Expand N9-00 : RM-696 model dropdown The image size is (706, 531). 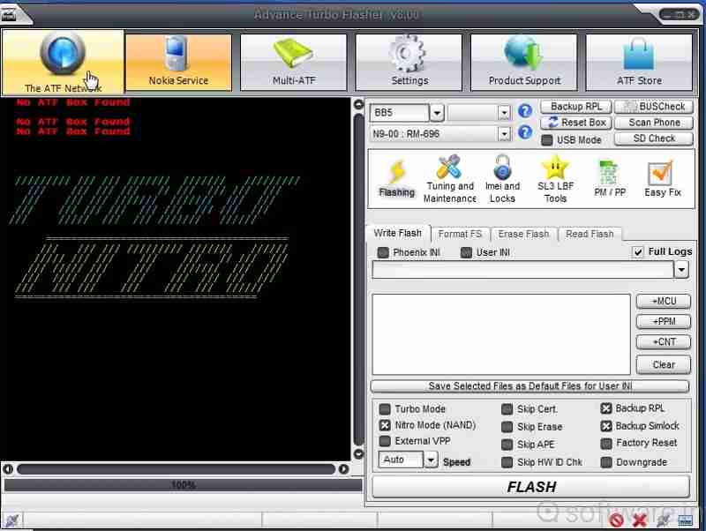point(504,134)
